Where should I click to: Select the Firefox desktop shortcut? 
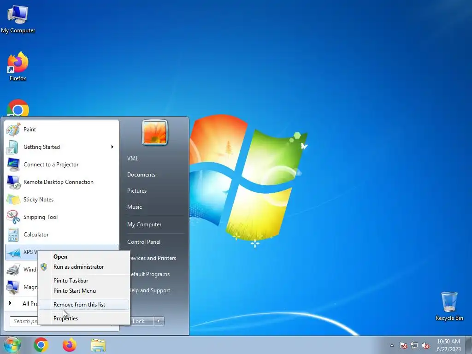point(18,66)
